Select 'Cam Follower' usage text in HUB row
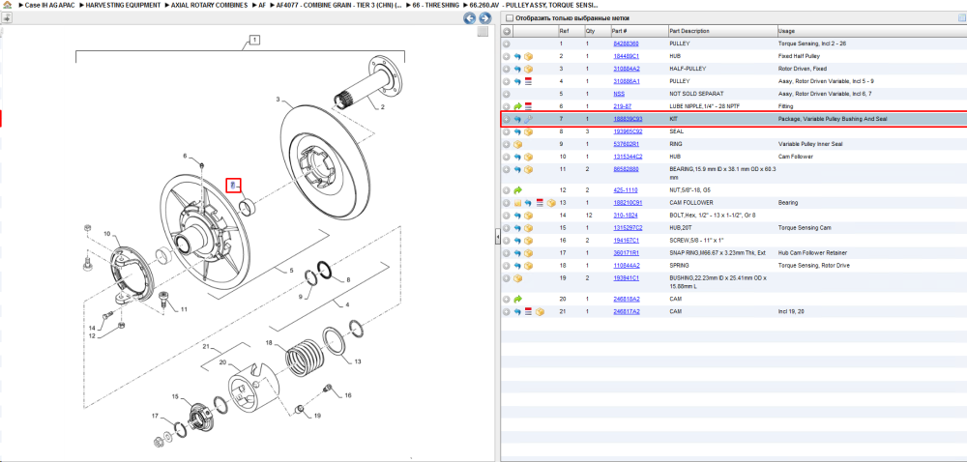The height and width of the screenshot is (462, 967). (796, 157)
